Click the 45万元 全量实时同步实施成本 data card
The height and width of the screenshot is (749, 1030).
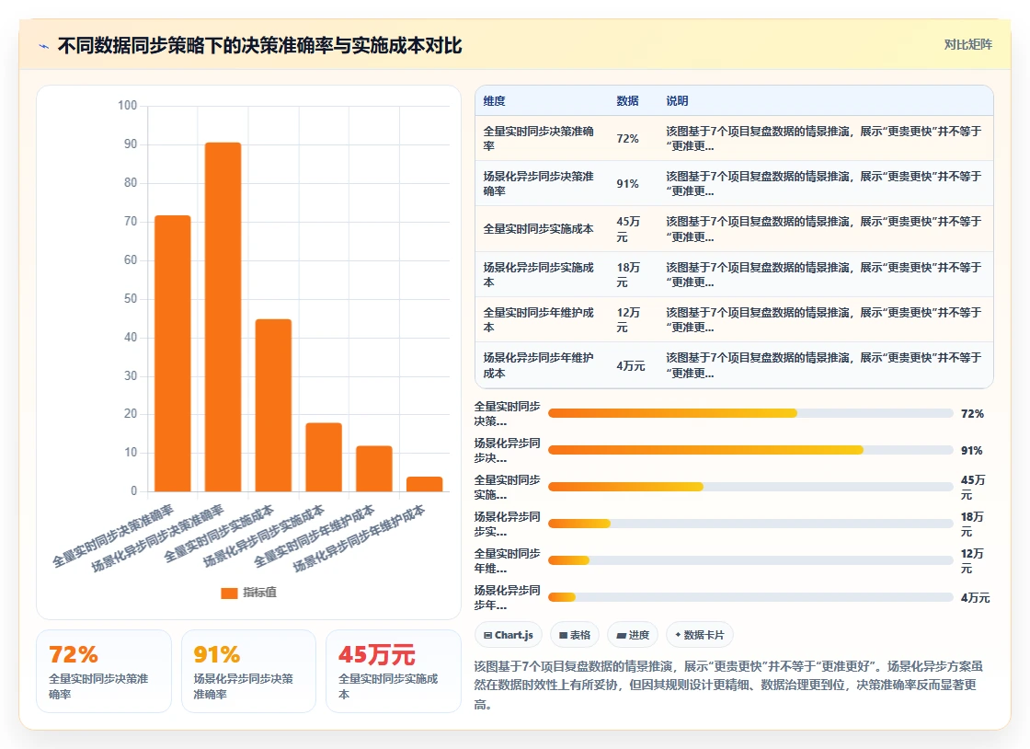(x=394, y=671)
